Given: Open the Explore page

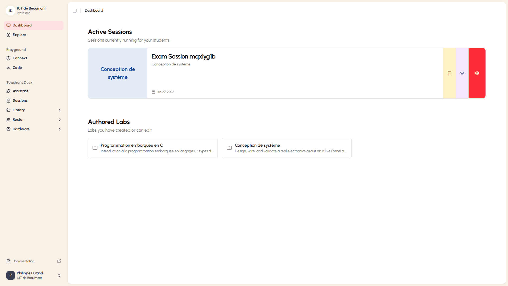Looking at the screenshot, I should (34, 35).
